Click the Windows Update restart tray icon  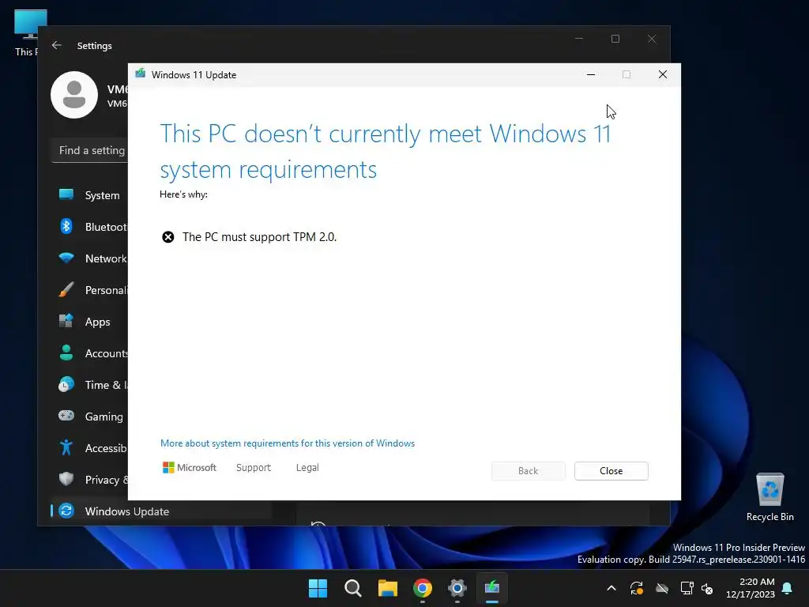637,588
